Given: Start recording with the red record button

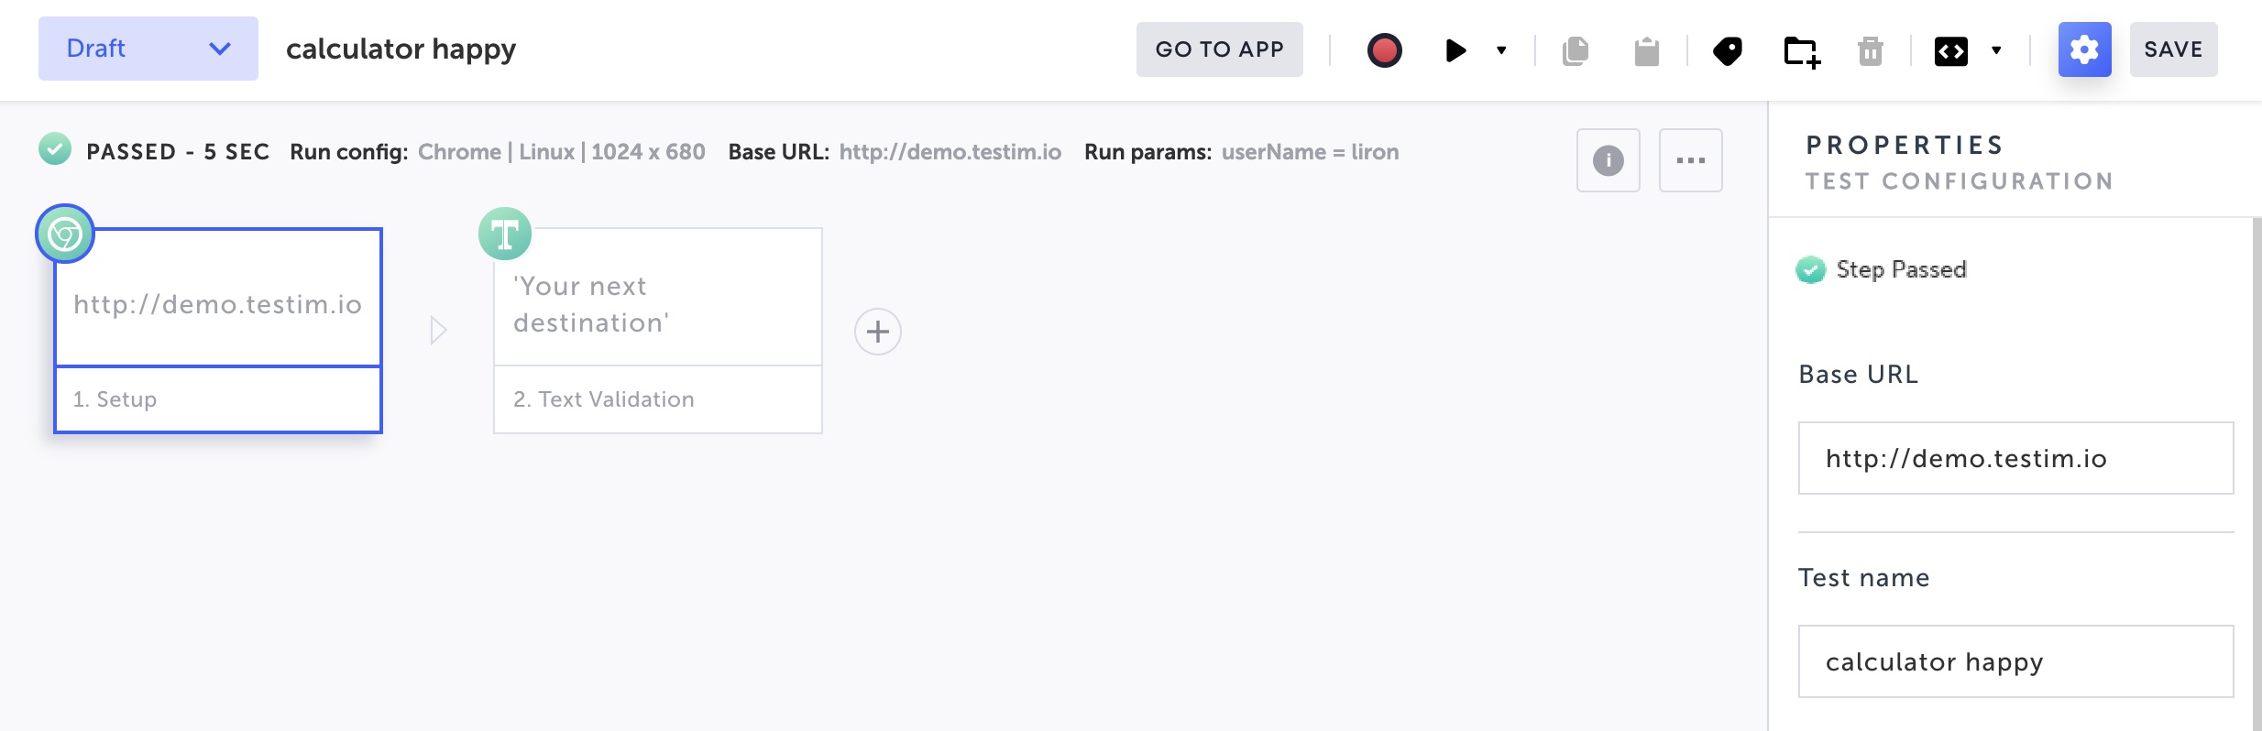Looking at the screenshot, I should click(1384, 50).
